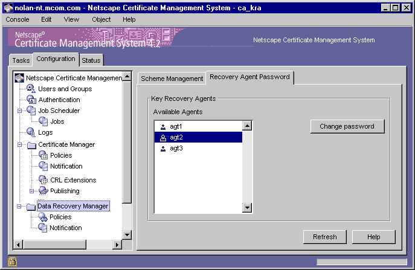
Task: Click the Job Scheduler icon
Action: (x=31, y=111)
